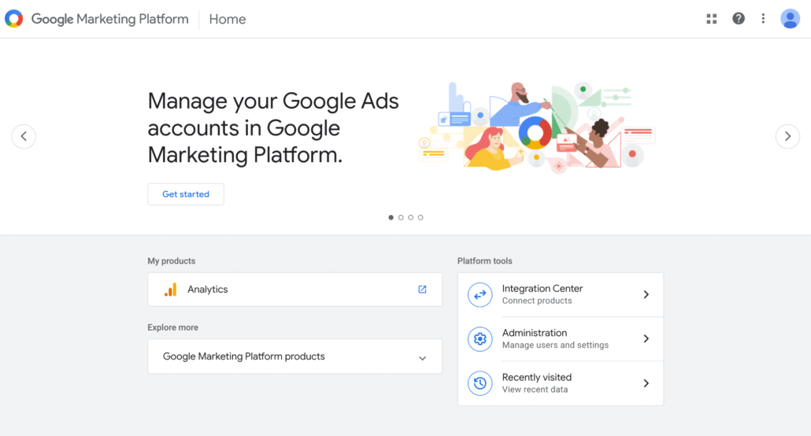Open Integration Center title
The height and width of the screenshot is (436, 811).
542,289
